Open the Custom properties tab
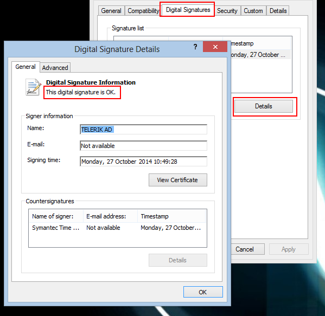The image size is (325, 316). point(253,11)
